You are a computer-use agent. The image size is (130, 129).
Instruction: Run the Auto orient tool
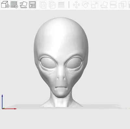point(23,5)
